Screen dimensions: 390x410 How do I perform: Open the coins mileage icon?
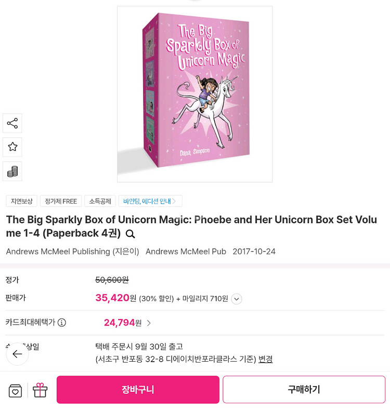click(12, 171)
